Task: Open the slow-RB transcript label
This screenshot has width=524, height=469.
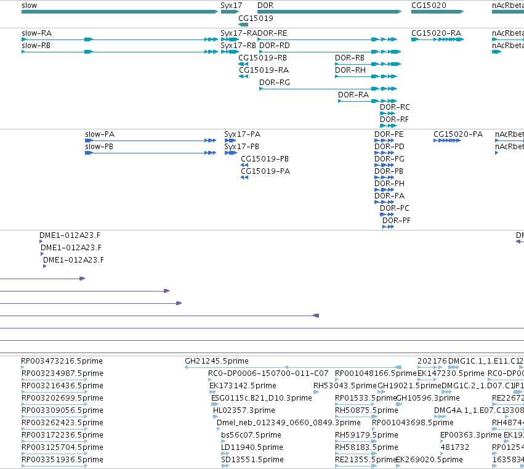Action: click(36, 46)
